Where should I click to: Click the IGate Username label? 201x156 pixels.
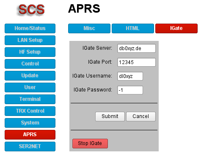(92, 76)
